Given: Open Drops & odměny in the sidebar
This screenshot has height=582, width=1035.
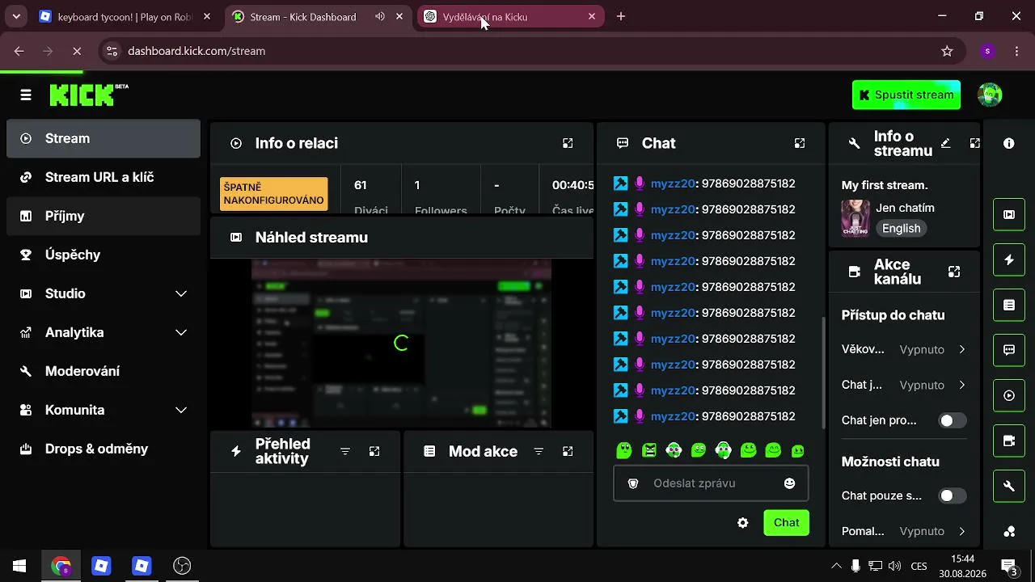Looking at the screenshot, I should pos(103,449).
